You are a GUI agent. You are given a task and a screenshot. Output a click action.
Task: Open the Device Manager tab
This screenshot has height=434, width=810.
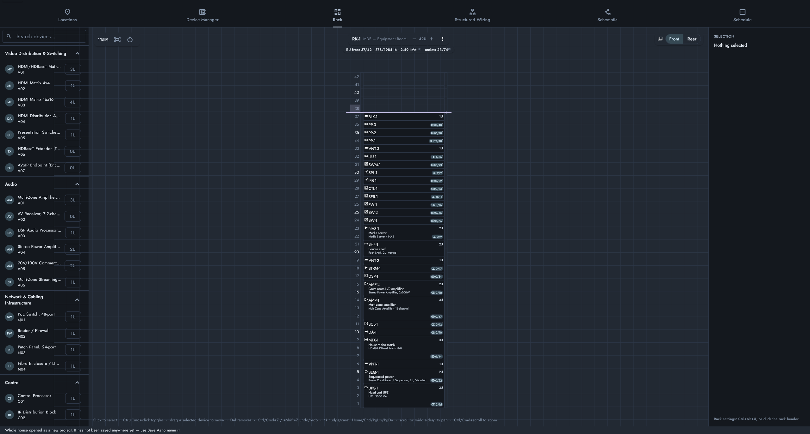(x=202, y=15)
